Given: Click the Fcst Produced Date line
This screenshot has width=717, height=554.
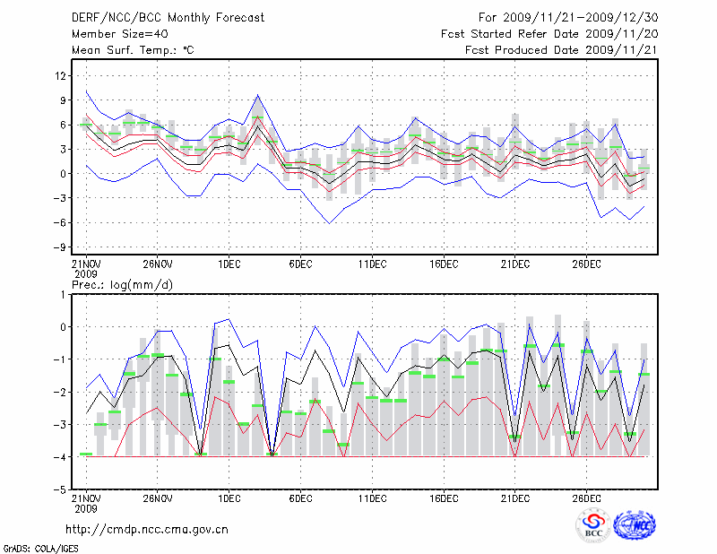Looking at the screenshot, I should coord(555,50).
